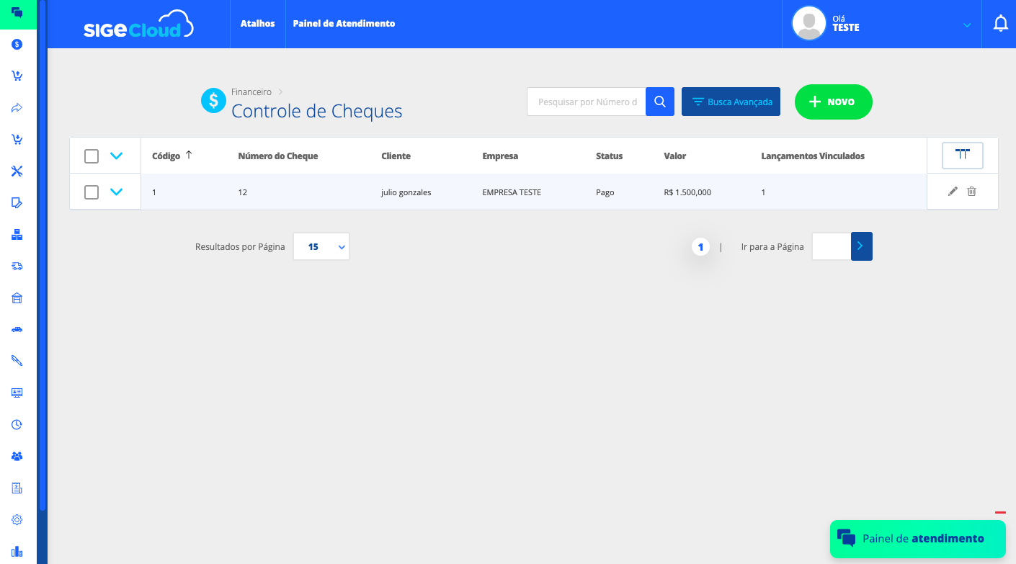The height and width of the screenshot is (564, 1016).
Task: Open the dollar sign finance sidebar icon
Action: [17, 45]
